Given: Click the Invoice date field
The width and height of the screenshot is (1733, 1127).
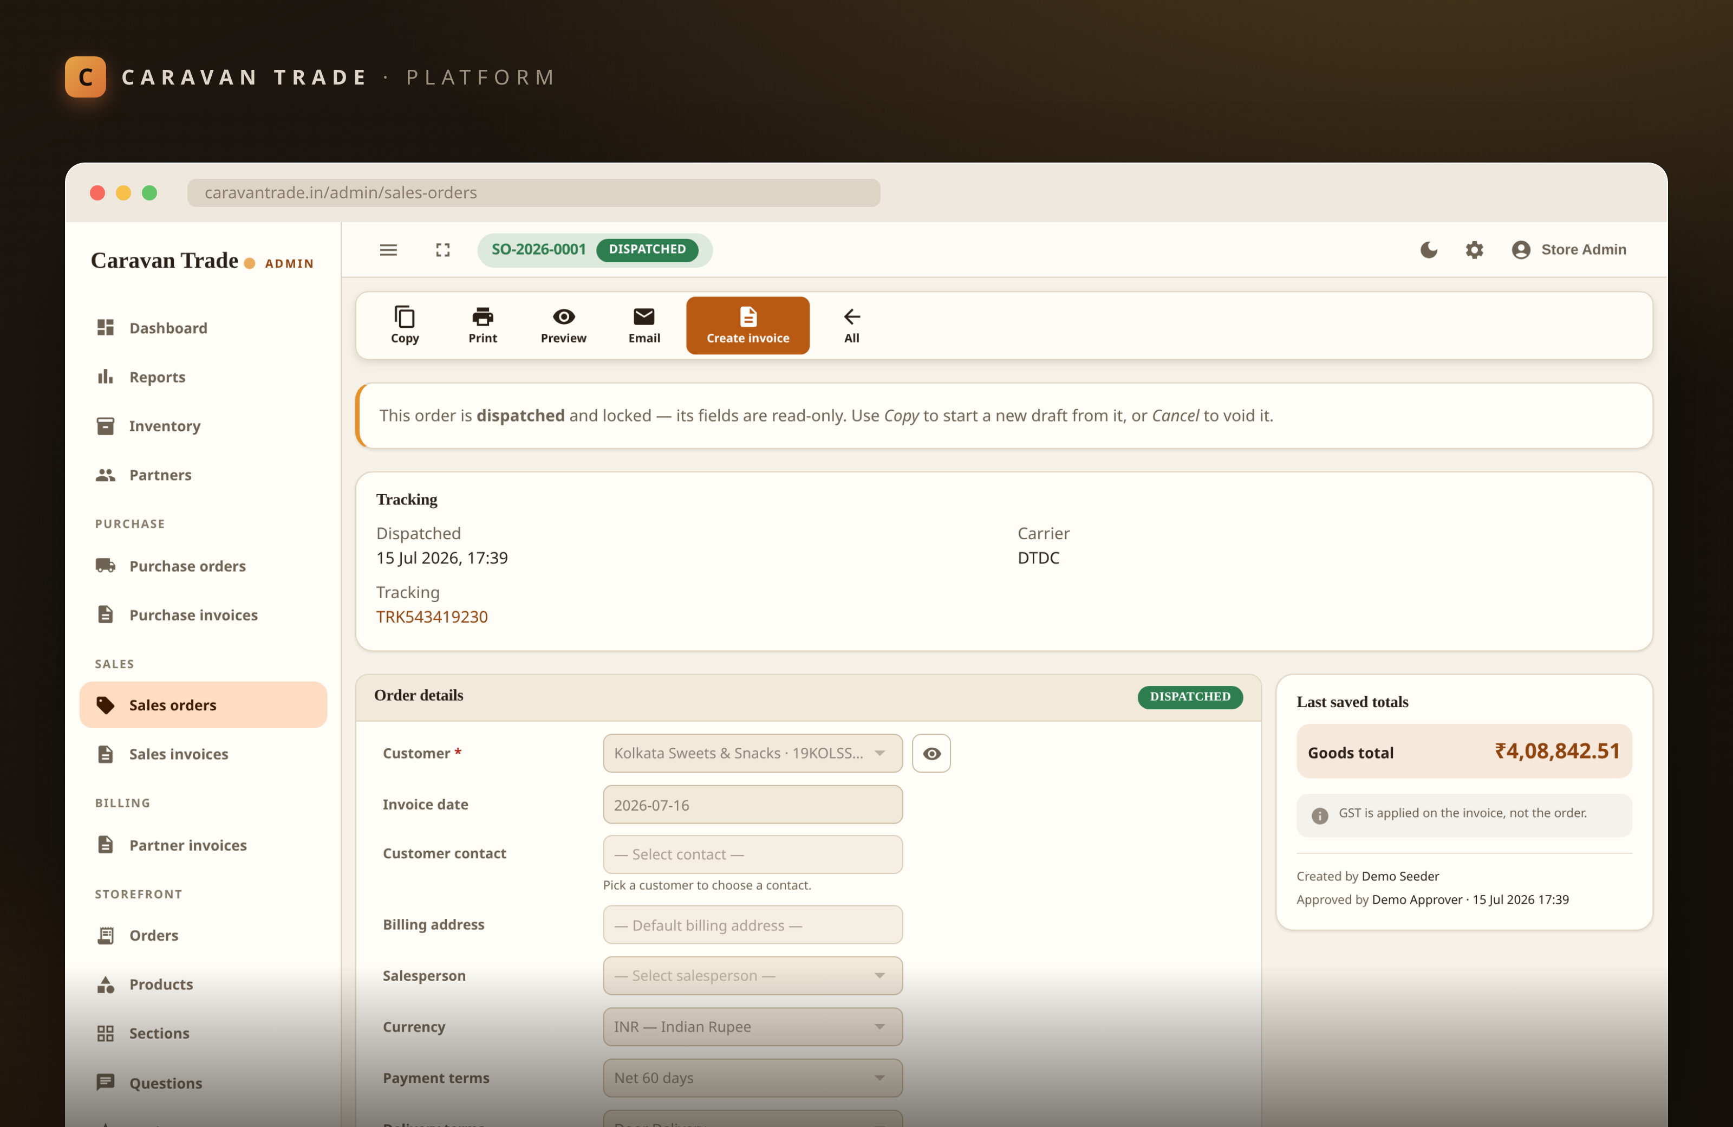Looking at the screenshot, I should click(752, 804).
